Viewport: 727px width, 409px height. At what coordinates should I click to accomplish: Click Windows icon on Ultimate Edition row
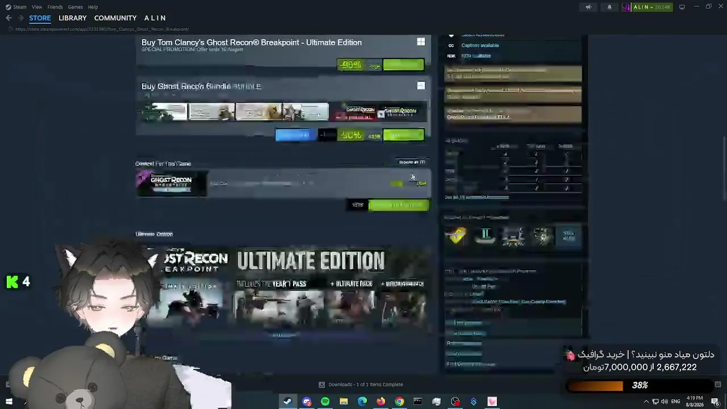(x=421, y=42)
